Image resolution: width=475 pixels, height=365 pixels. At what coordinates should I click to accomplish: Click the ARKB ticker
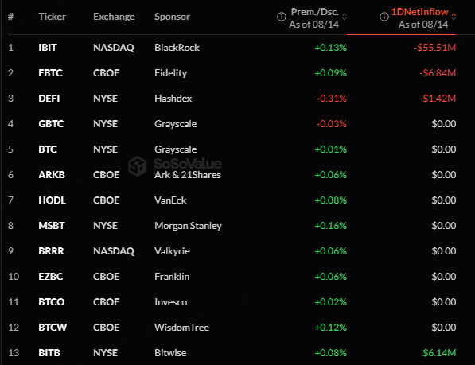[52, 175]
